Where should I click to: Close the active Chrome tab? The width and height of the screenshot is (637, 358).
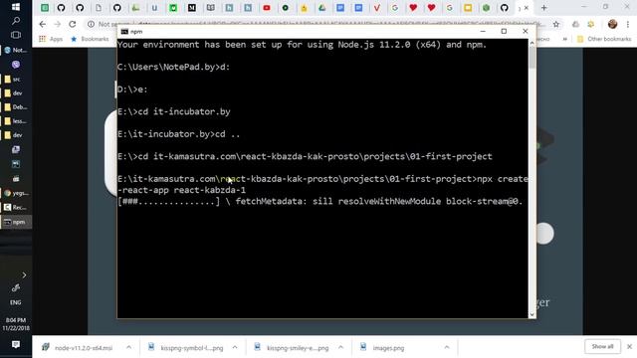(x=527, y=8)
